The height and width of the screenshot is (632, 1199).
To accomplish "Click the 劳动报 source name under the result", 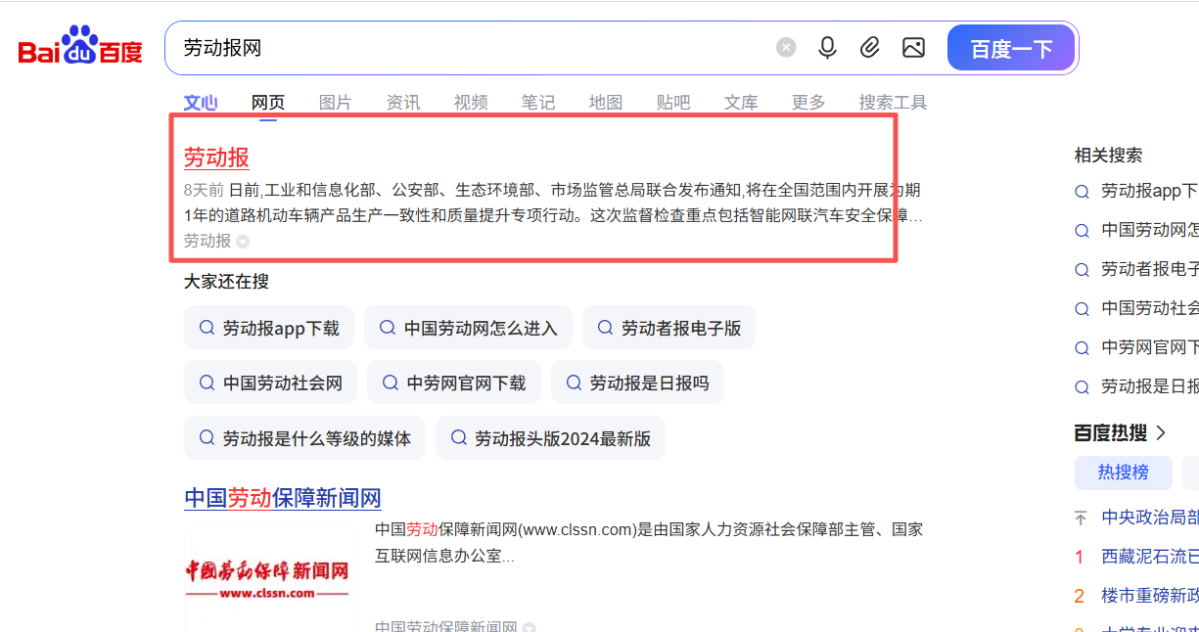I will (x=208, y=241).
